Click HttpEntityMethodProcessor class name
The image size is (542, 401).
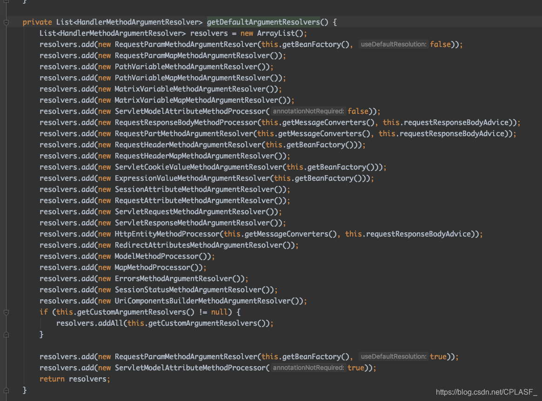[167, 234]
